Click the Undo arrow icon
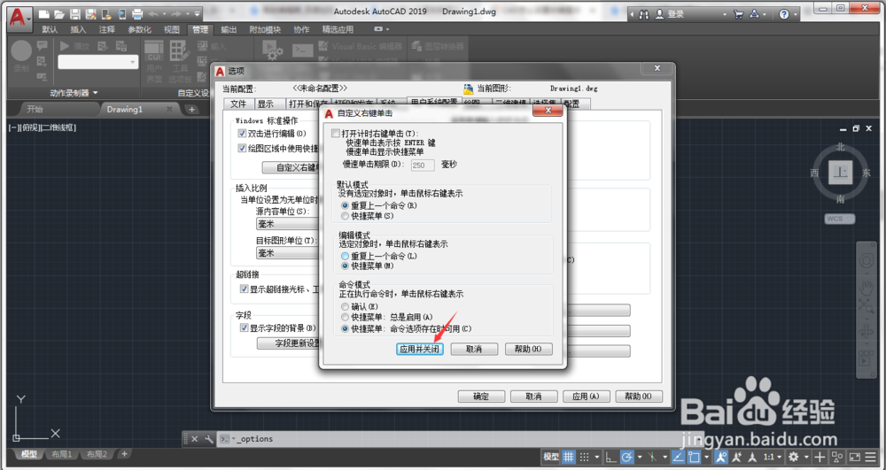 pyautogui.click(x=153, y=14)
